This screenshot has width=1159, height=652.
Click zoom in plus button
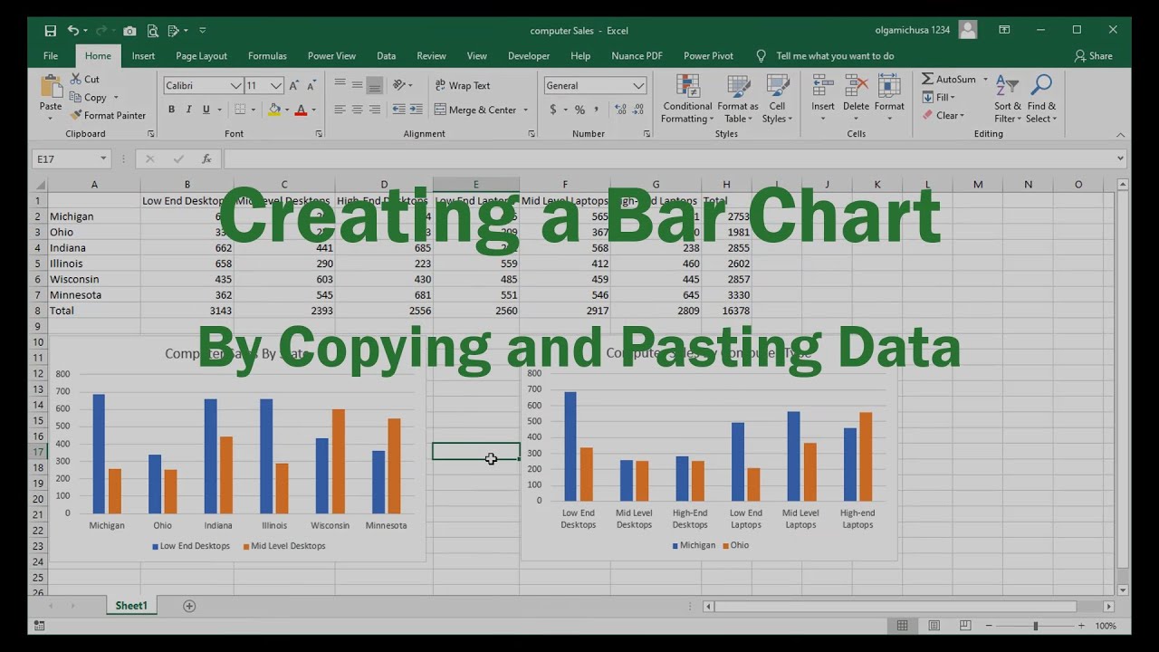pos(1081,626)
